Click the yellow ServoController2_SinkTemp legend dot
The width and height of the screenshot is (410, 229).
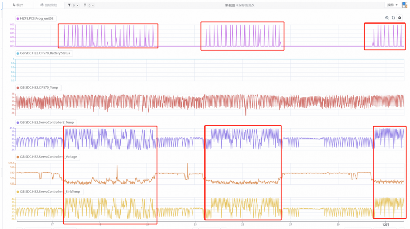pos(18,192)
